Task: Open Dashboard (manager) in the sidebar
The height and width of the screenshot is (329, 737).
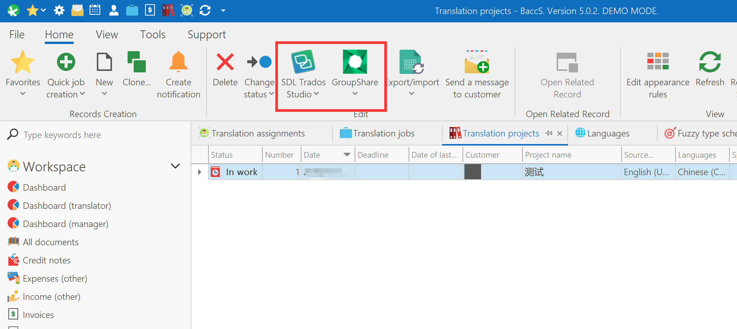Action: click(x=66, y=224)
